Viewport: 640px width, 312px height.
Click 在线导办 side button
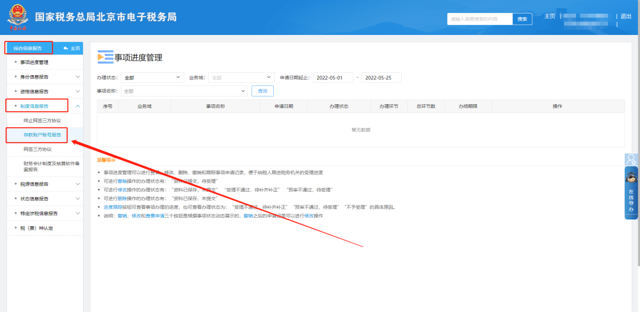tap(632, 193)
